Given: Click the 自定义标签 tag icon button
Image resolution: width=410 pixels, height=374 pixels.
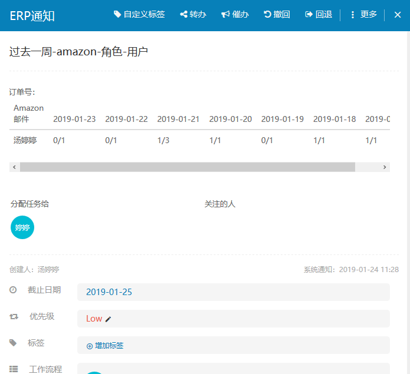Looking at the screenshot, I should (139, 15).
